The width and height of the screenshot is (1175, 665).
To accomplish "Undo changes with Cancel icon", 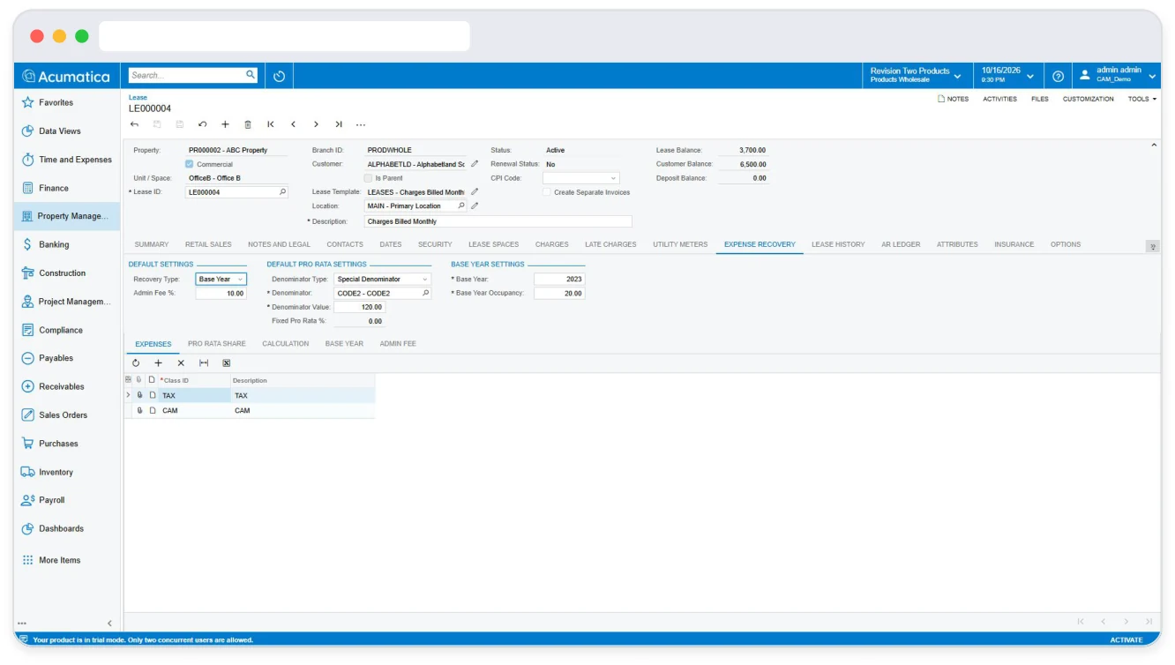I will point(202,124).
